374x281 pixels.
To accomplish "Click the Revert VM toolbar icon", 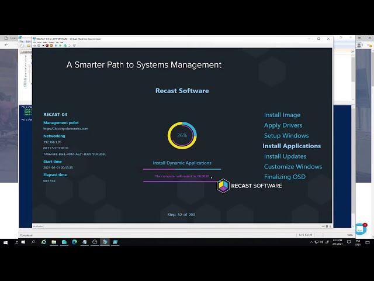I will point(69,45).
